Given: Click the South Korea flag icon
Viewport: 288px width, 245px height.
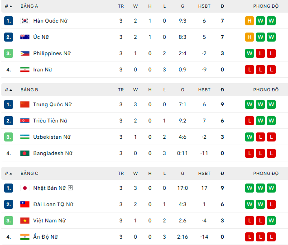Looking at the screenshot, I should coord(25,21).
